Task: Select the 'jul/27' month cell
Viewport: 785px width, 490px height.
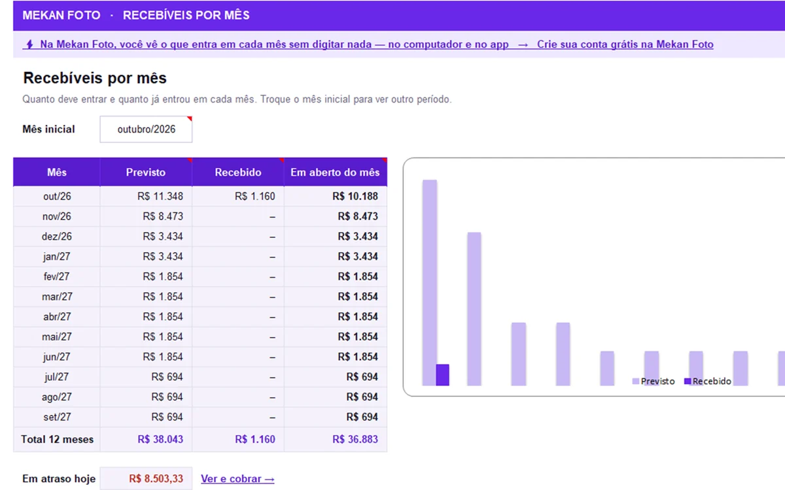Action: coord(57,377)
